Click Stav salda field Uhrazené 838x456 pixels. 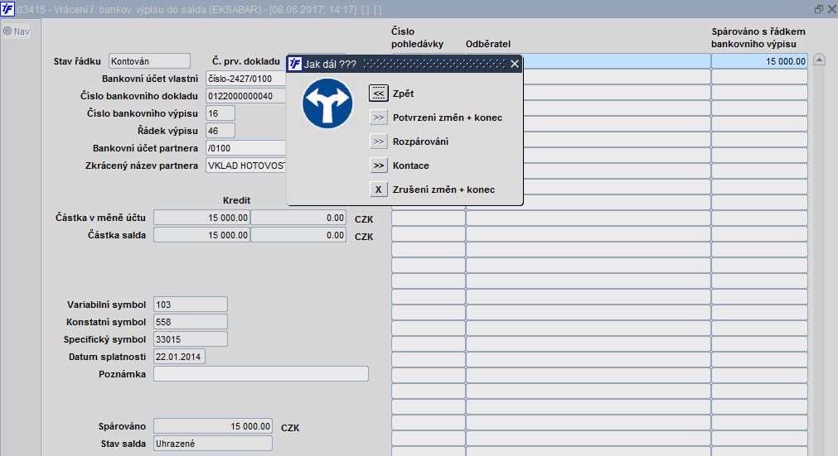[213, 444]
